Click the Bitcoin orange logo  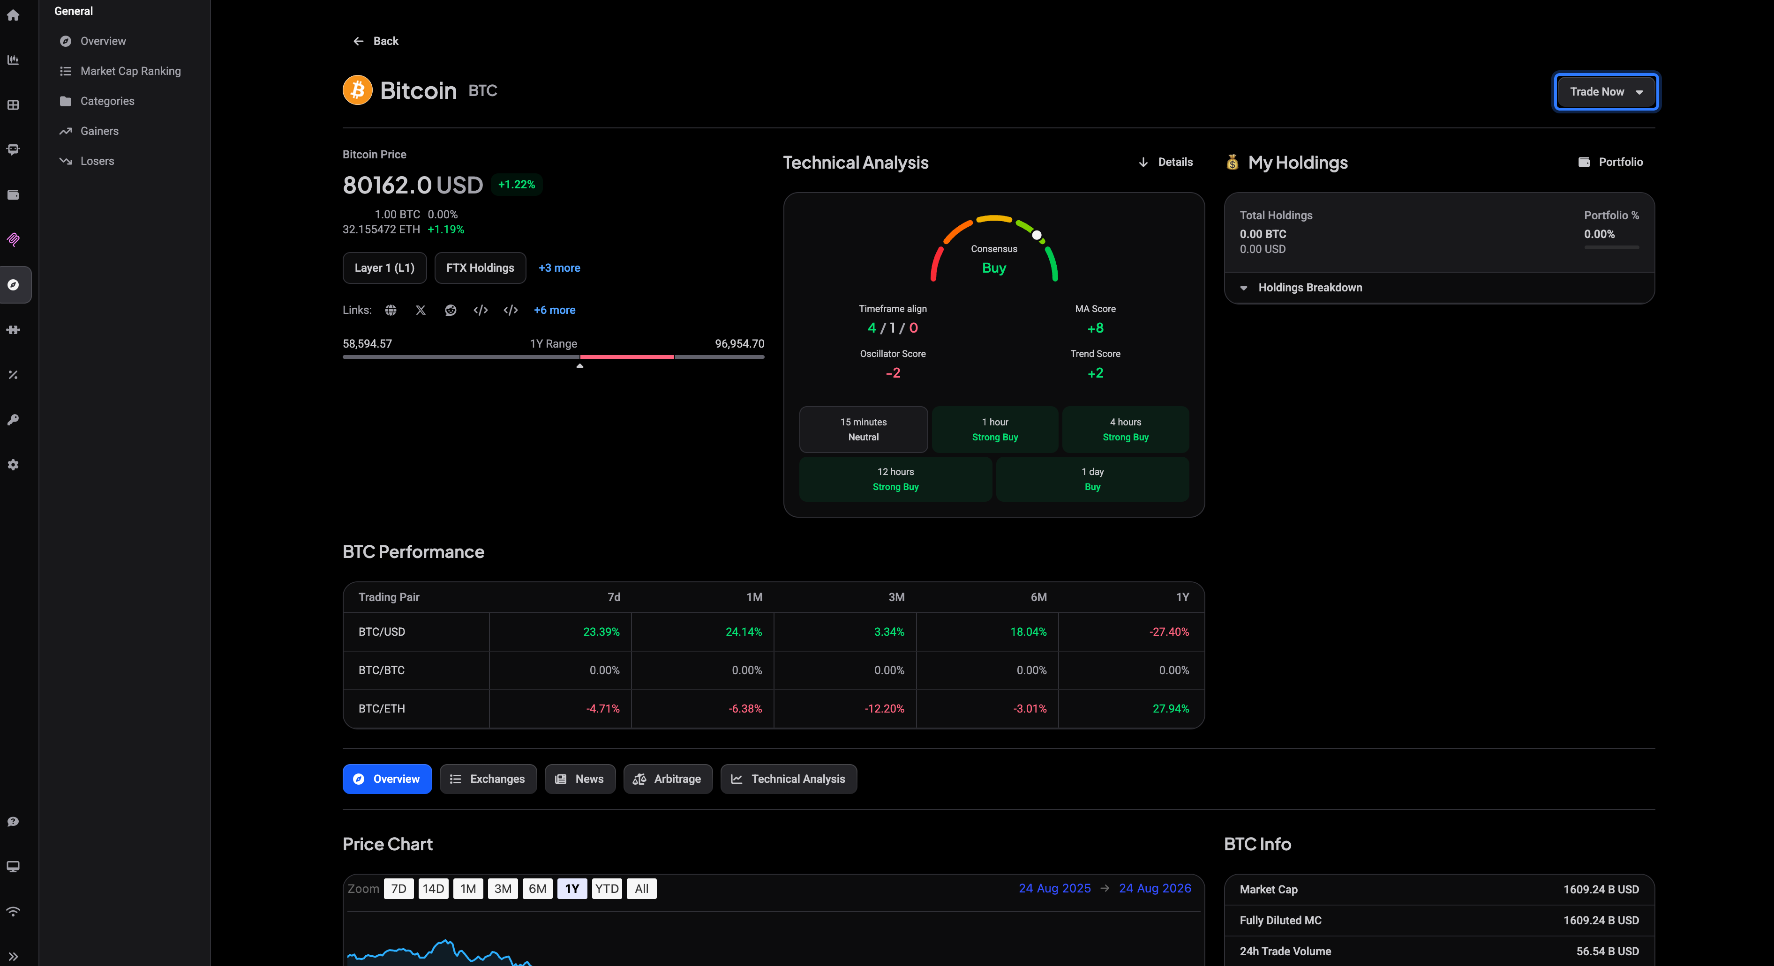[x=357, y=90]
